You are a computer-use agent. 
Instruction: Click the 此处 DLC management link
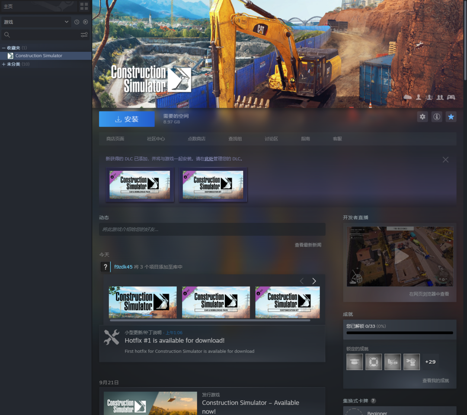coord(209,159)
